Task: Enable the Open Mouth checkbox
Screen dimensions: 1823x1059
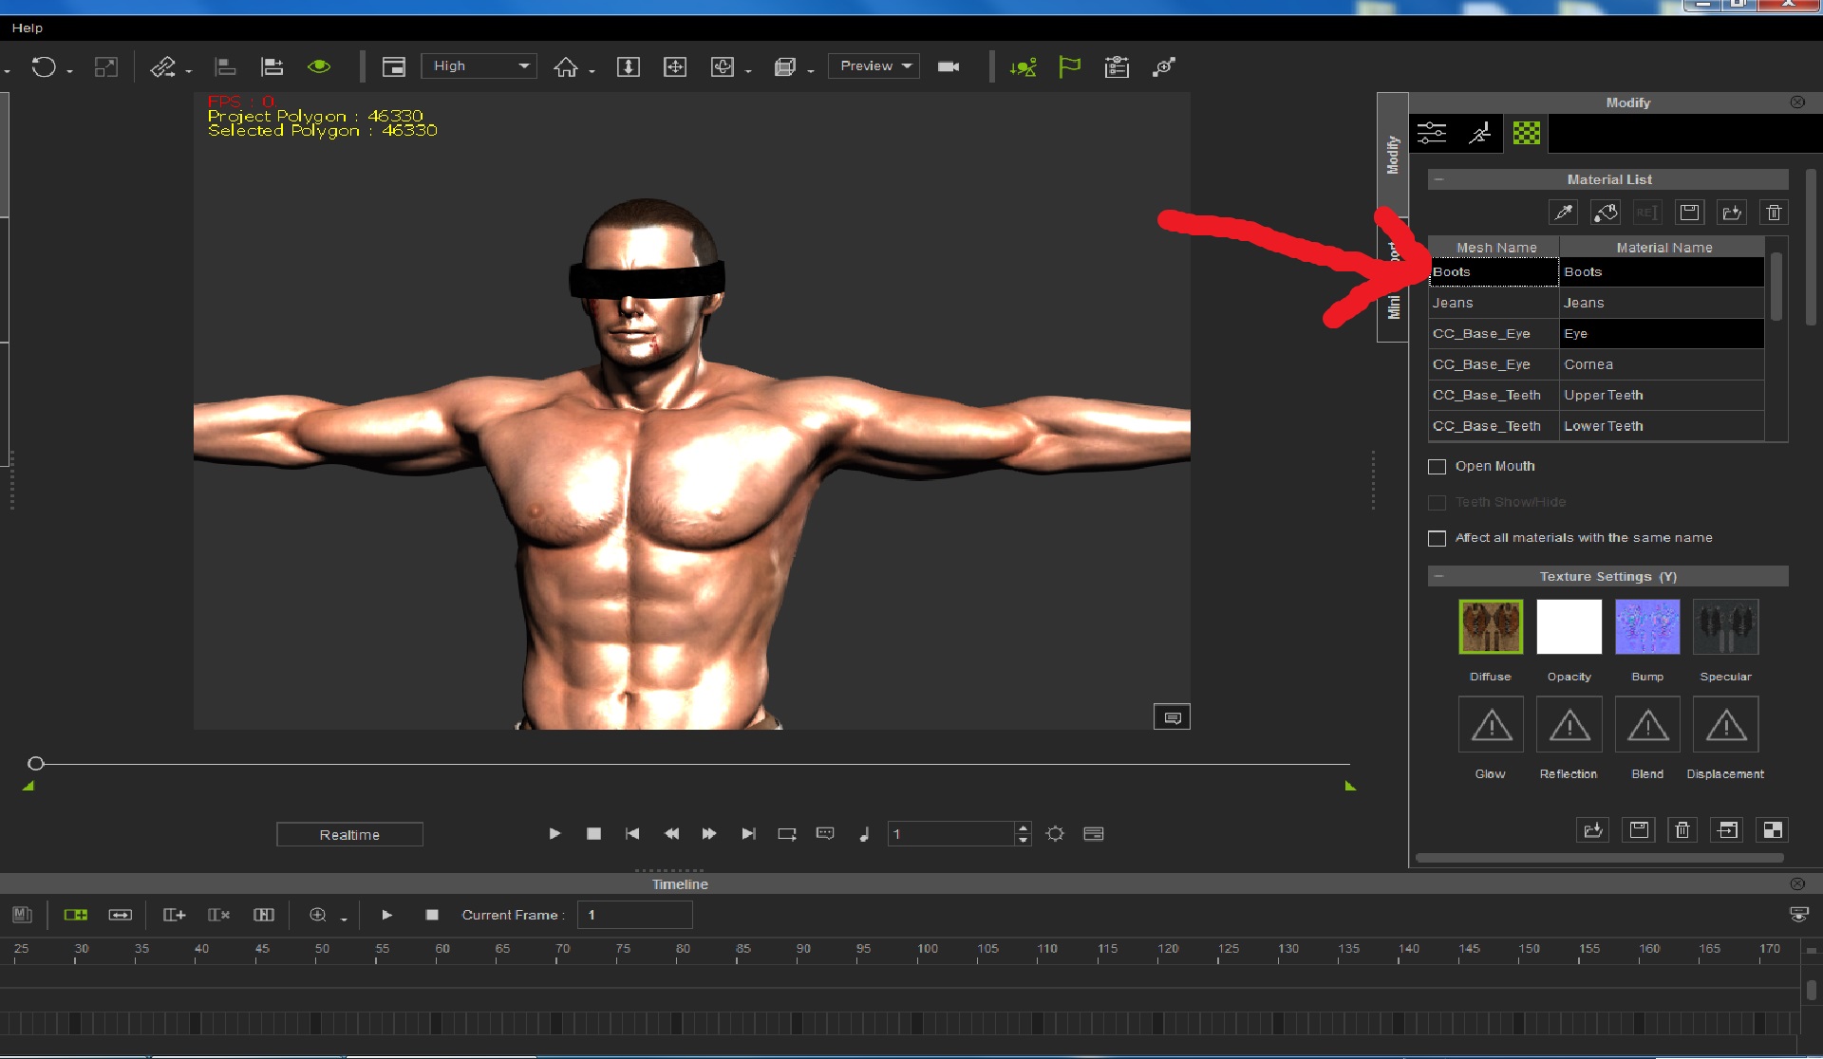Action: click(x=1437, y=467)
